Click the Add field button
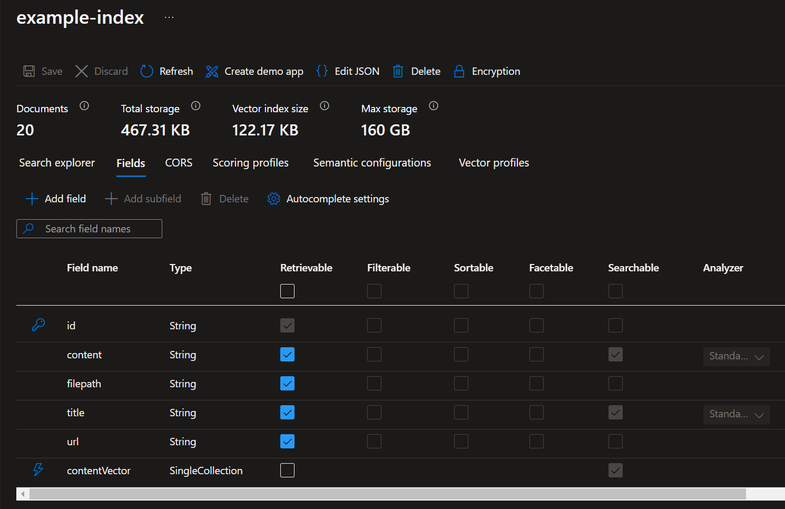The width and height of the screenshot is (785, 509). pyautogui.click(x=56, y=199)
